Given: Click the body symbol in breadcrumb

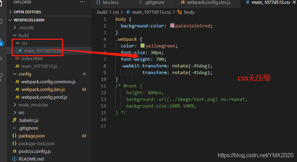Looking at the screenshot, I should click(x=189, y=12).
